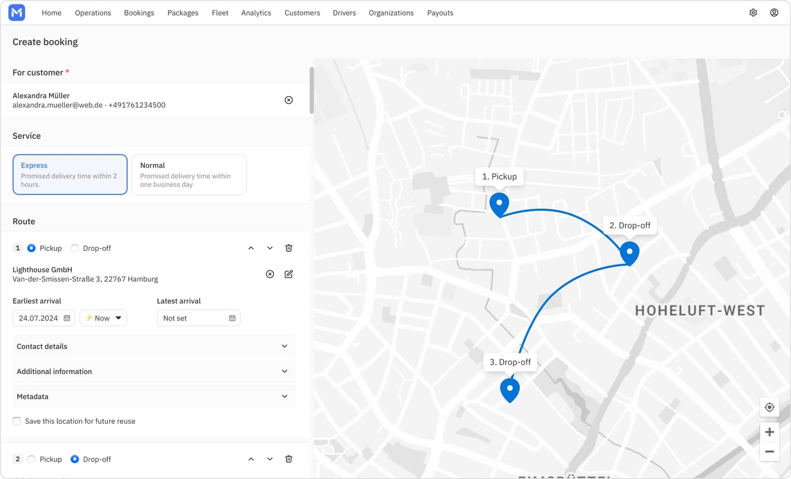Image resolution: width=791 pixels, height=479 pixels.
Task: Click the 1. Pickup map pin
Action: (499, 205)
